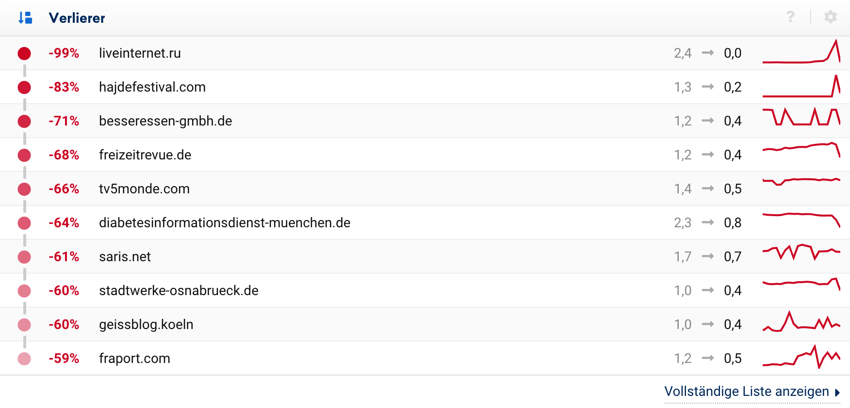850x408 pixels.
Task: Expand full list via the triangle arrow
Action: coord(837,392)
